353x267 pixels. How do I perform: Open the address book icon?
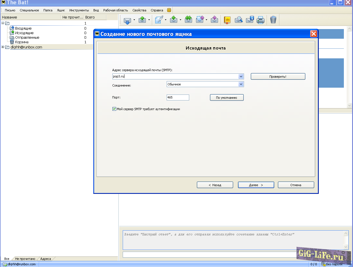(x=227, y=20)
